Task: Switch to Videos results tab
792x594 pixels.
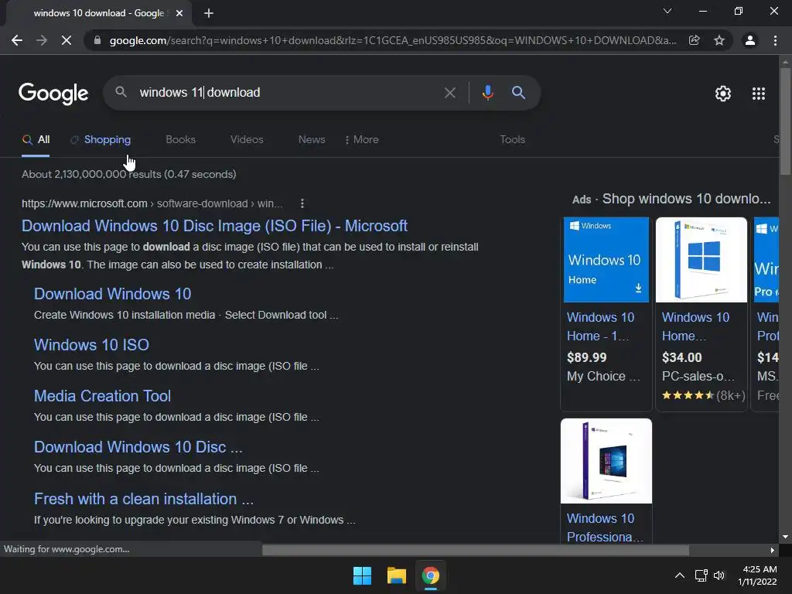Action: click(x=247, y=140)
